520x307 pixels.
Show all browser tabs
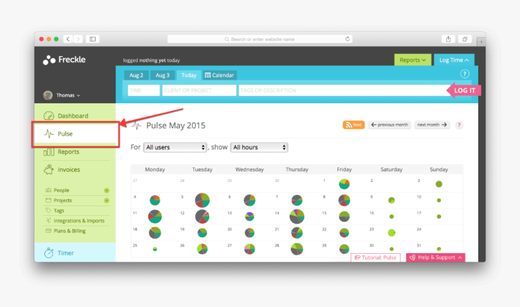pyautogui.click(x=465, y=39)
